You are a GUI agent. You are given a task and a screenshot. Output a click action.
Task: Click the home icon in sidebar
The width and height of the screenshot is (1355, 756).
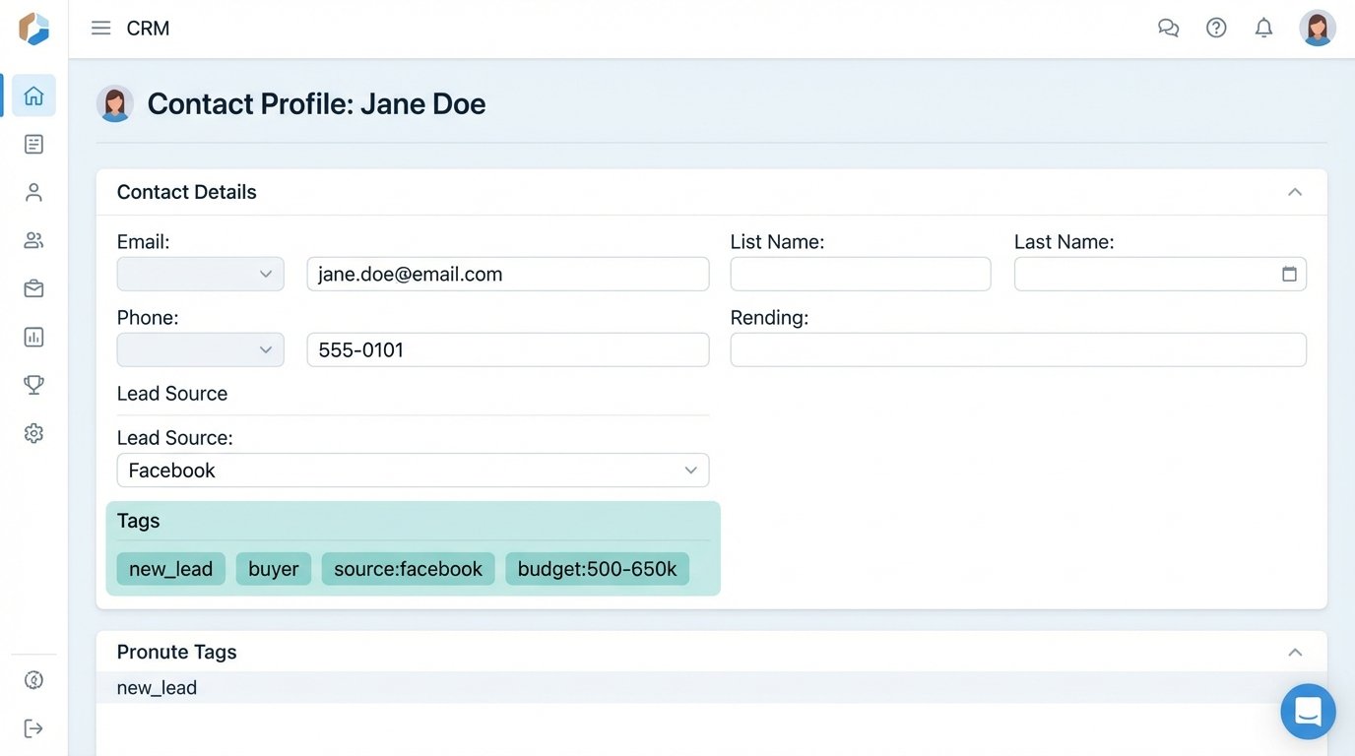33,95
